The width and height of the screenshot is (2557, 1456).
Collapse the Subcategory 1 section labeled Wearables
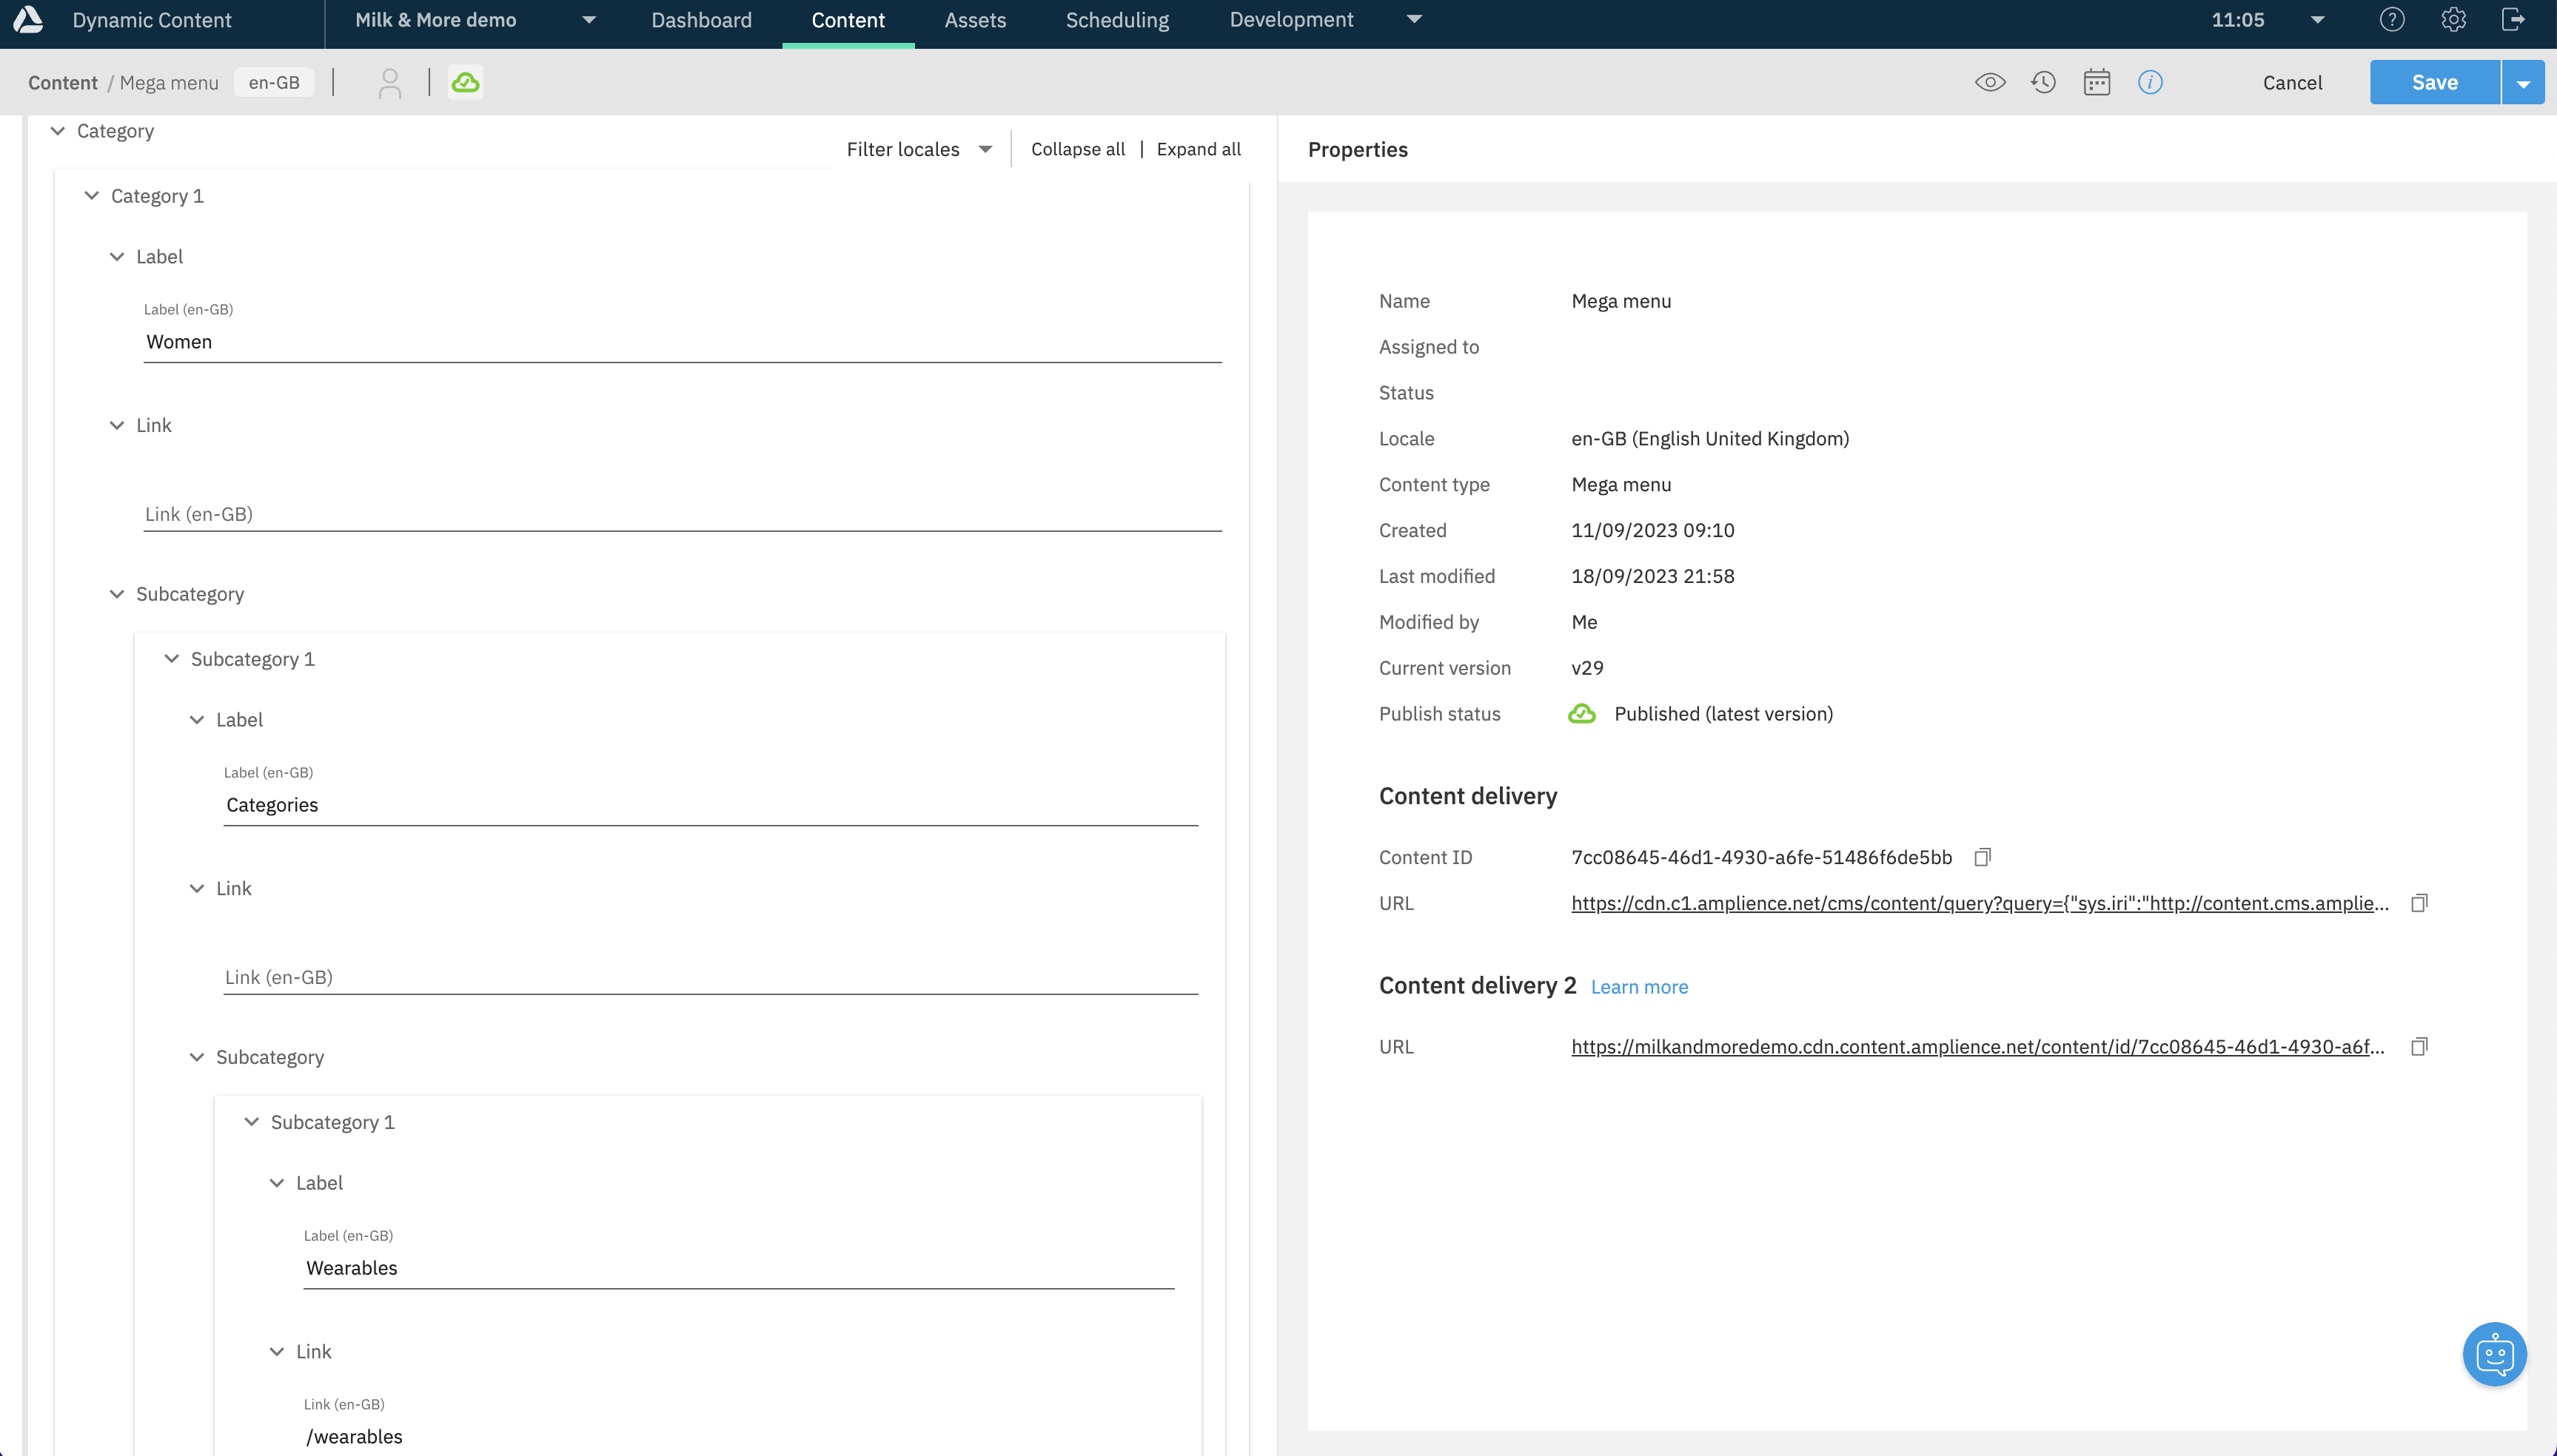pyautogui.click(x=251, y=1121)
